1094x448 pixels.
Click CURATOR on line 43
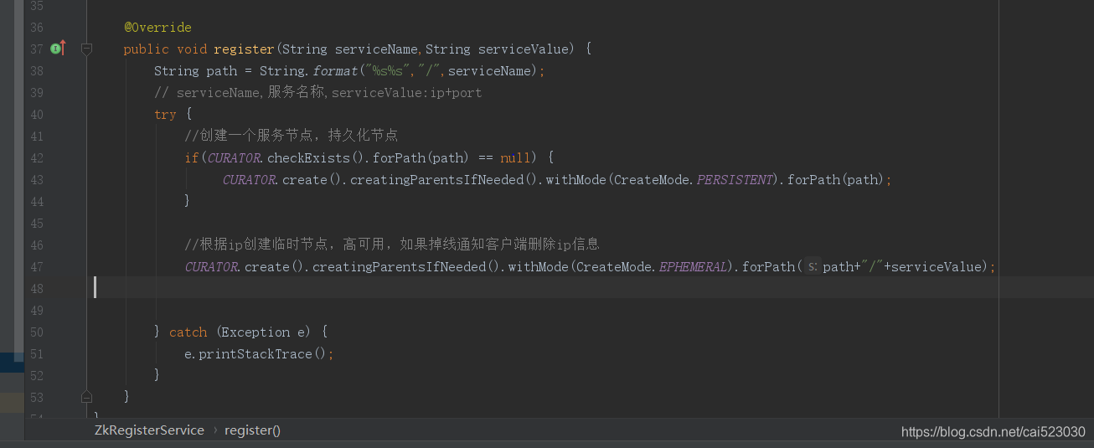click(x=250, y=180)
